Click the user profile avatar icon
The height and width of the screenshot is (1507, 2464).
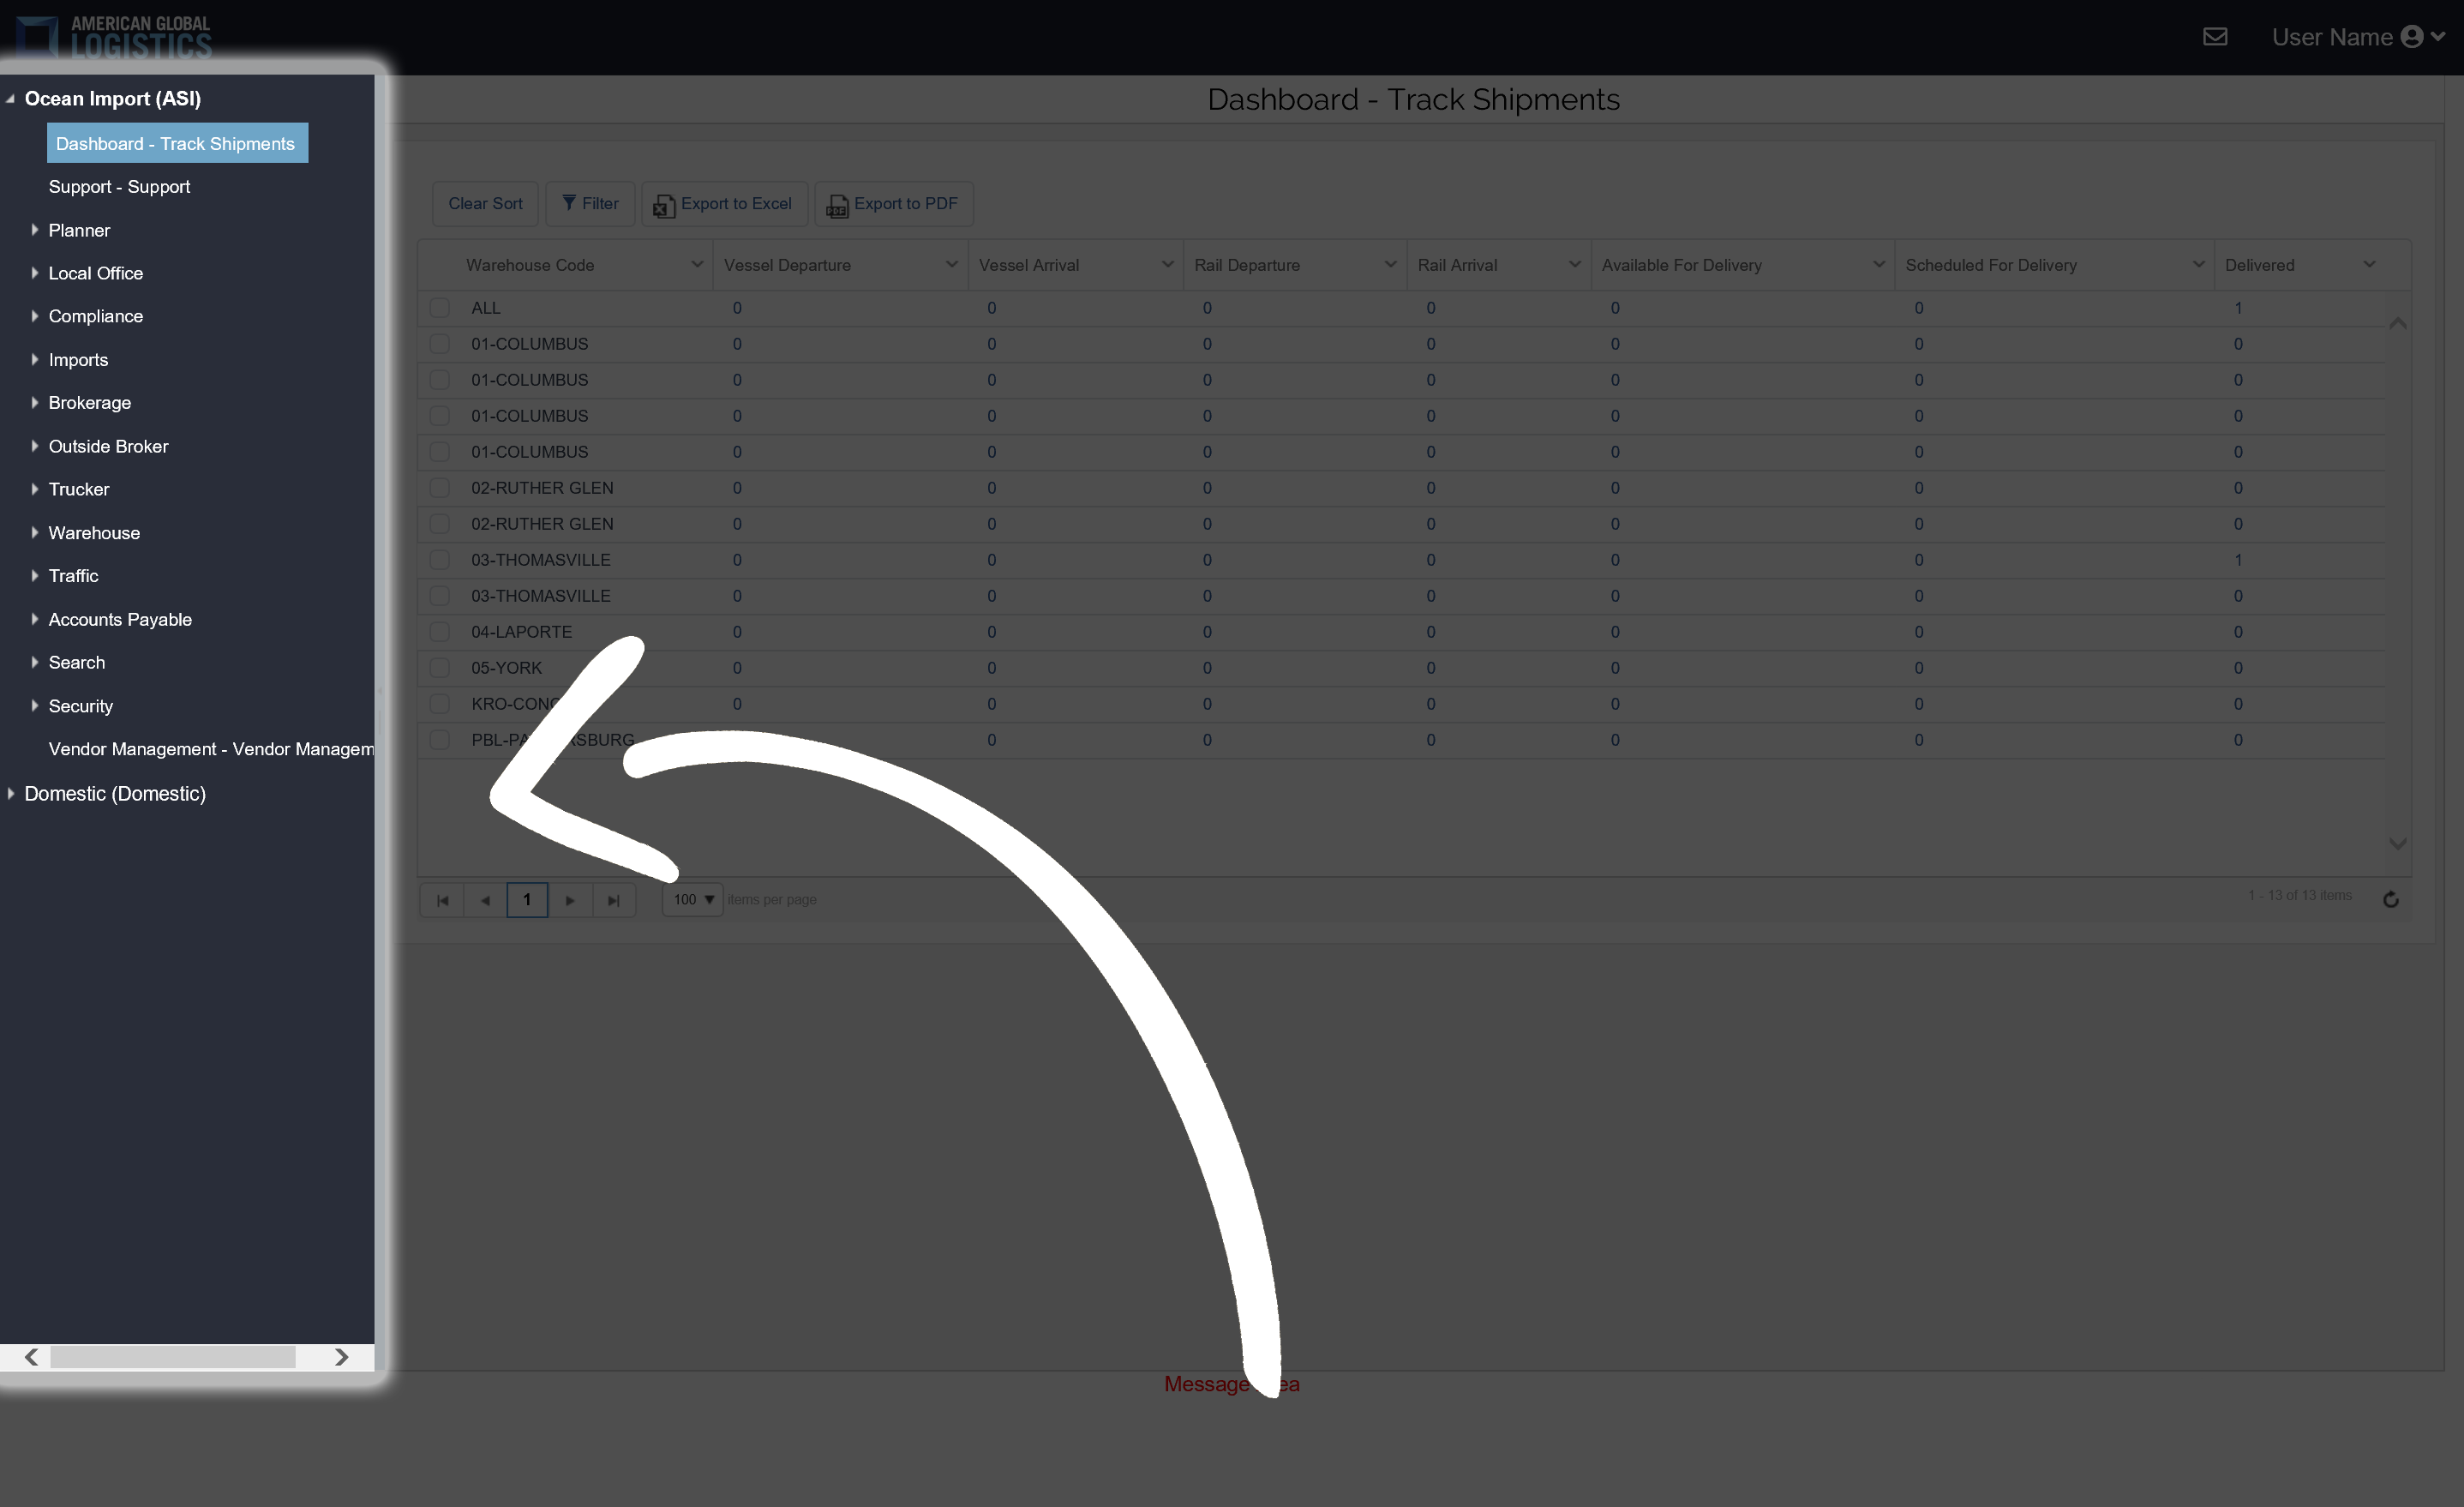(2412, 37)
